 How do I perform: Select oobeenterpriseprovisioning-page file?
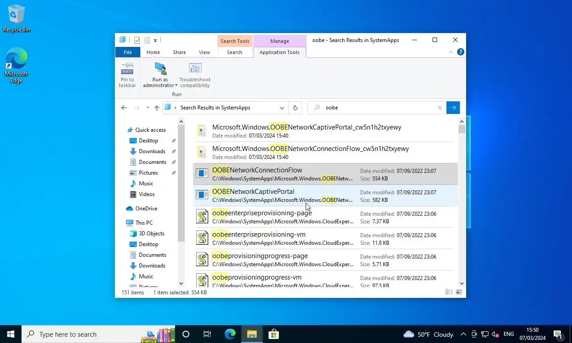point(325,217)
